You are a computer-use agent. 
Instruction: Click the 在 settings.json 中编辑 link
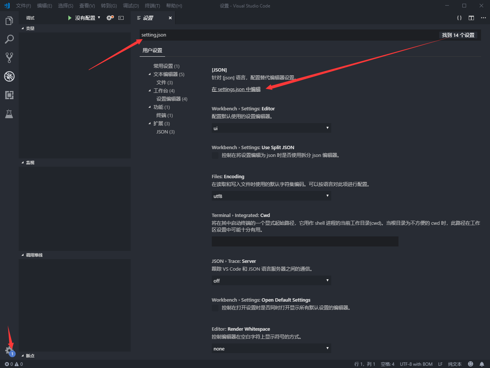point(236,89)
